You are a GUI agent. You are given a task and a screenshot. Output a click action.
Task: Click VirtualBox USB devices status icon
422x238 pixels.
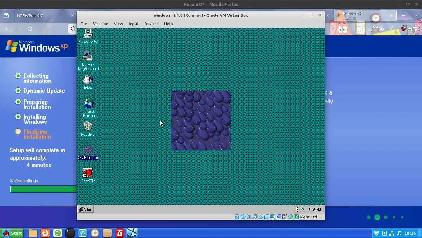tap(261, 217)
